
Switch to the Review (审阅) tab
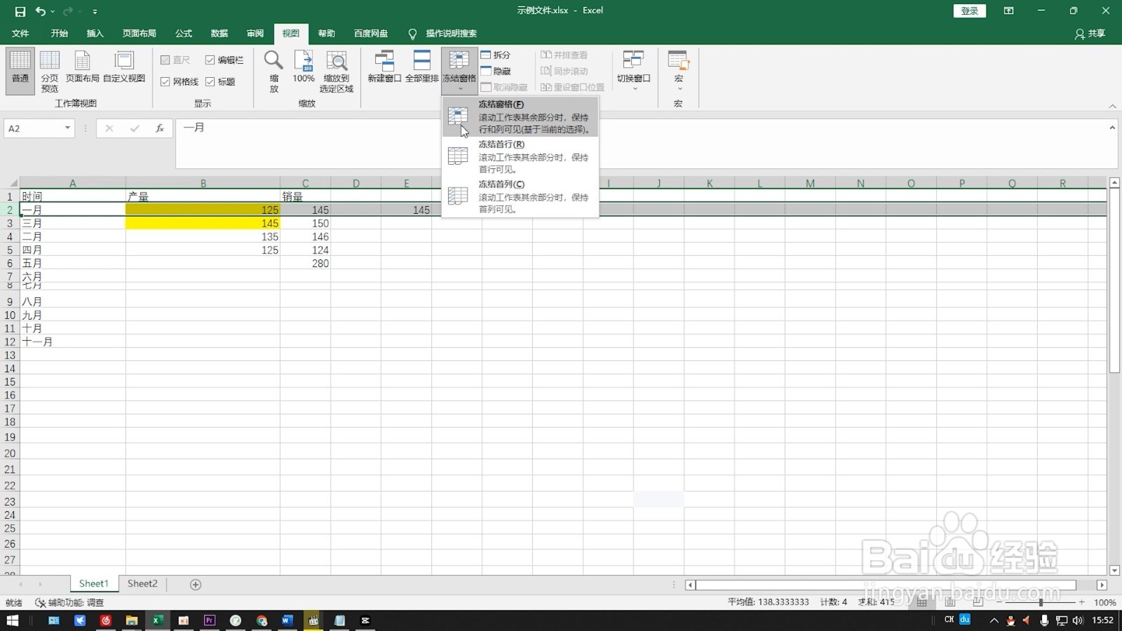[255, 34]
